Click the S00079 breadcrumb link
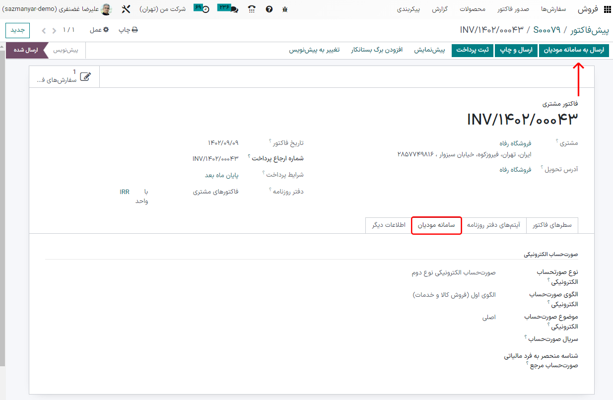 546,30
